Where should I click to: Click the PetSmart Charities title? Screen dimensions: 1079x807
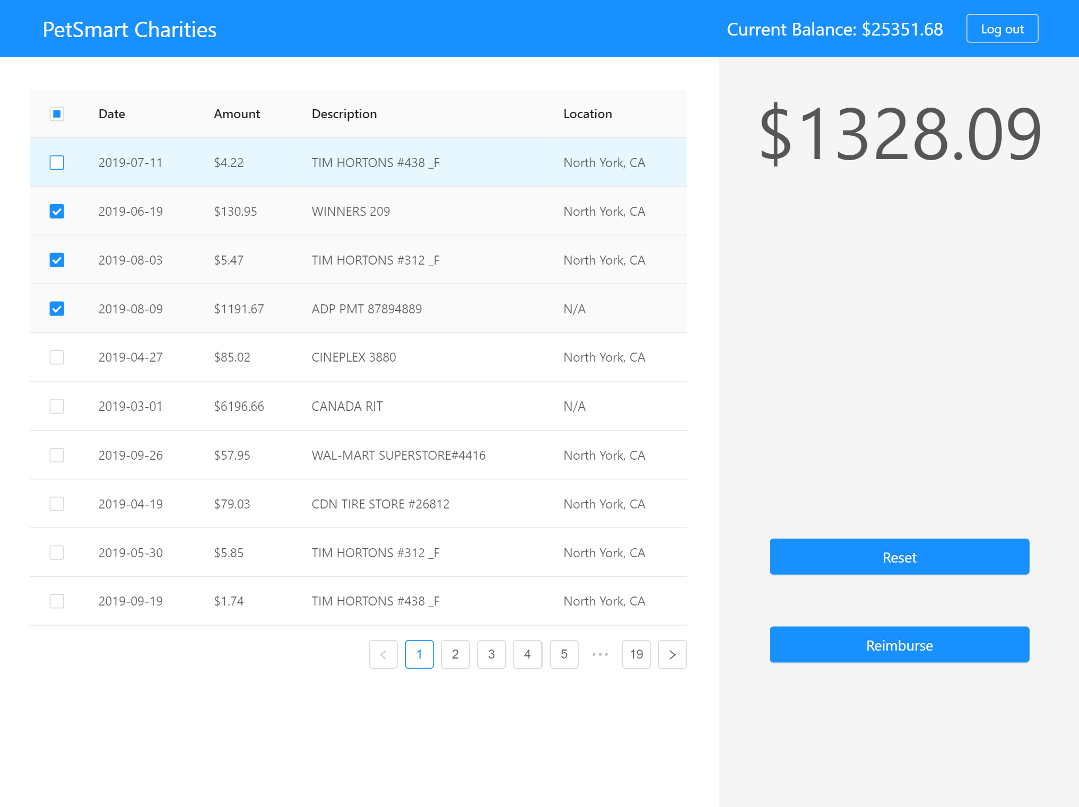coord(129,30)
